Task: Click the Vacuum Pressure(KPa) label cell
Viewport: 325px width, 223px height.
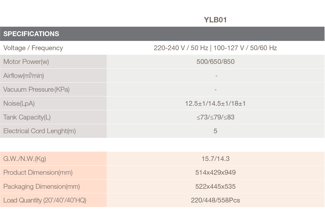Action: [x=53, y=90]
